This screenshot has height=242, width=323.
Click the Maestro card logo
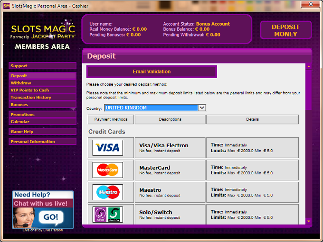pos(107,192)
